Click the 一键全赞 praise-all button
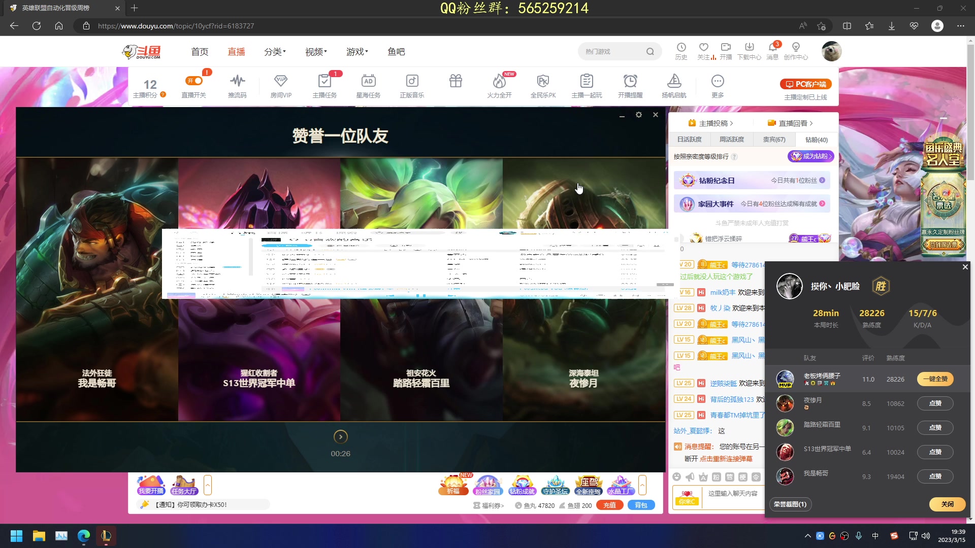 pyautogui.click(x=935, y=379)
